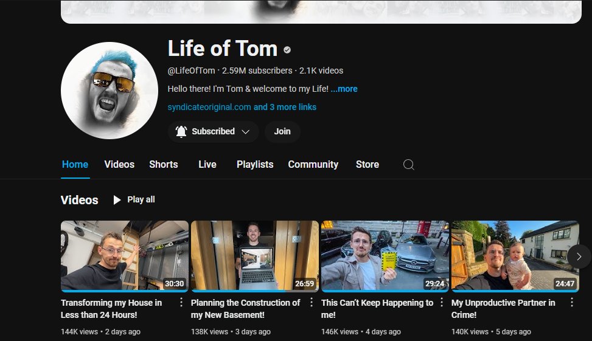Image resolution: width=592 pixels, height=341 pixels.
Task: Open the Store tab
Action: (367, 165)
